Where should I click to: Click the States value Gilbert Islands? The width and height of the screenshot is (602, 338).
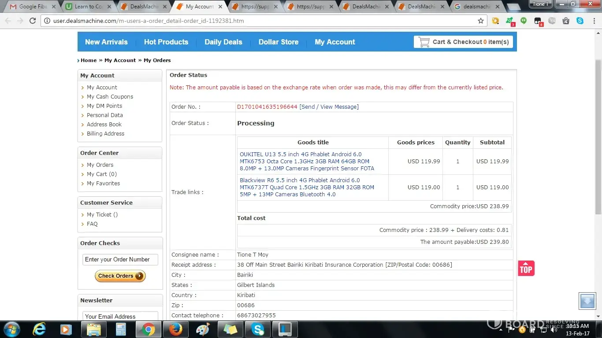(x=256, y=285)
